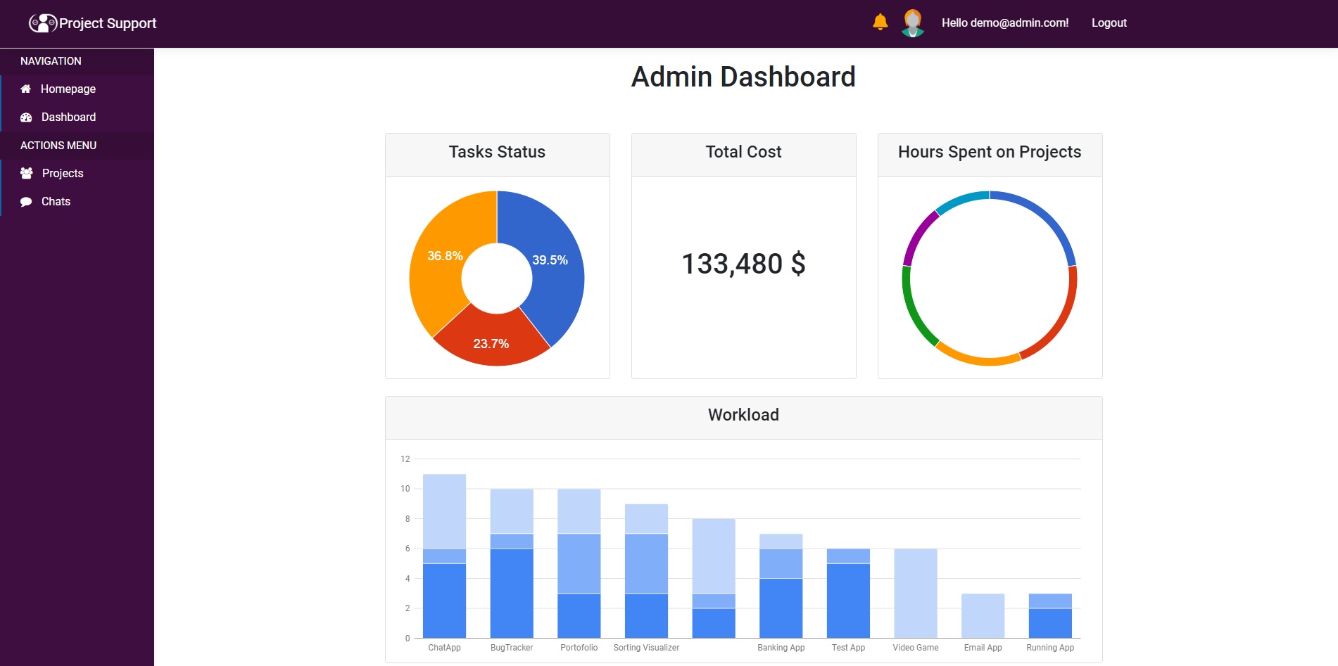1338x666 pixels.
Task: Click the Total Cost card header
Action: [744, 155]
